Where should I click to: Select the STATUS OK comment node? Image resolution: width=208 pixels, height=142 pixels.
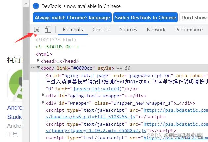click(x=57, y=47)
